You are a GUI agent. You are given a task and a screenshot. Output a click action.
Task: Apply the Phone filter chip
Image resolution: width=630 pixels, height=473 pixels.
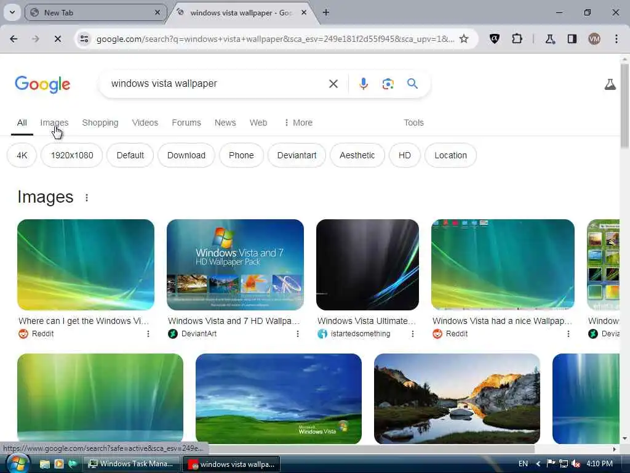(x=241, y=155)
